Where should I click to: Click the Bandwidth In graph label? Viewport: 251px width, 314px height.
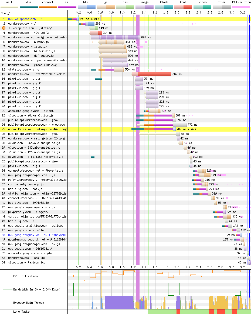36,289
